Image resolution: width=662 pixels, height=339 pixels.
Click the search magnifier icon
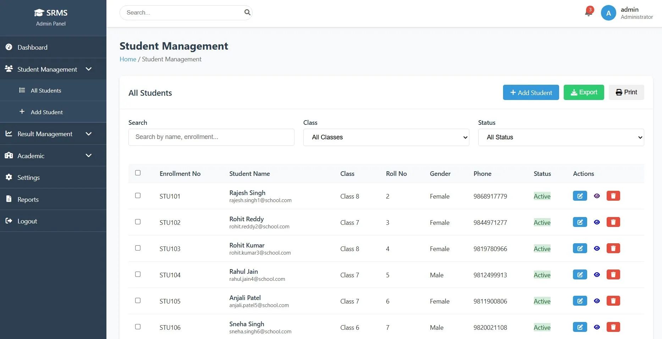[x=247, y=12]
